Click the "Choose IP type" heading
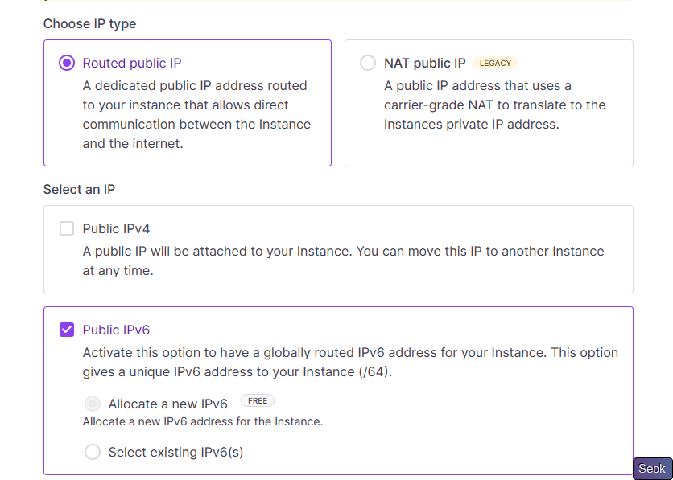Image resolution: width=673 pixels, height=480 pixels. click(89, 23)
